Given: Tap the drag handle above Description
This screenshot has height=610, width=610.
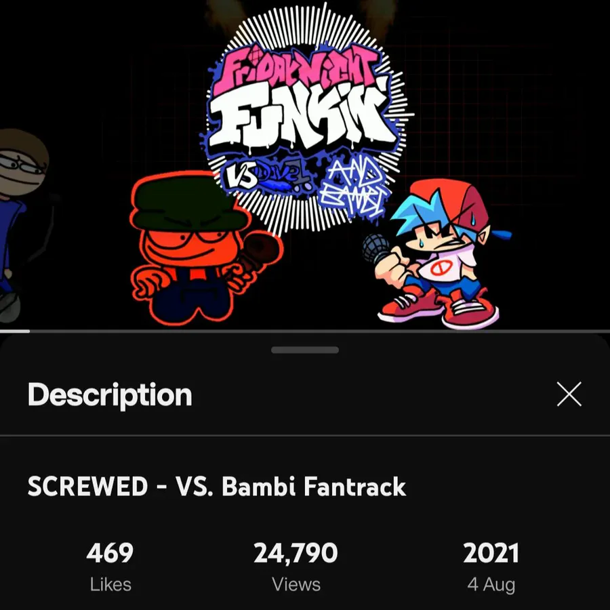Looking at the screenshot, I should tap(304, 350).
